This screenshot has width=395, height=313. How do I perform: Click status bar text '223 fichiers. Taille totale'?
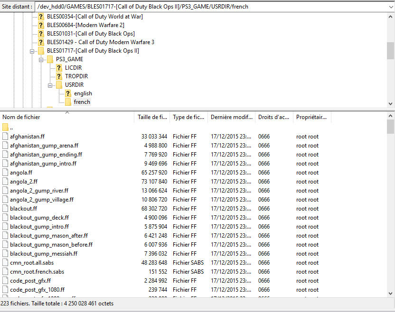(x=31, y=304)
